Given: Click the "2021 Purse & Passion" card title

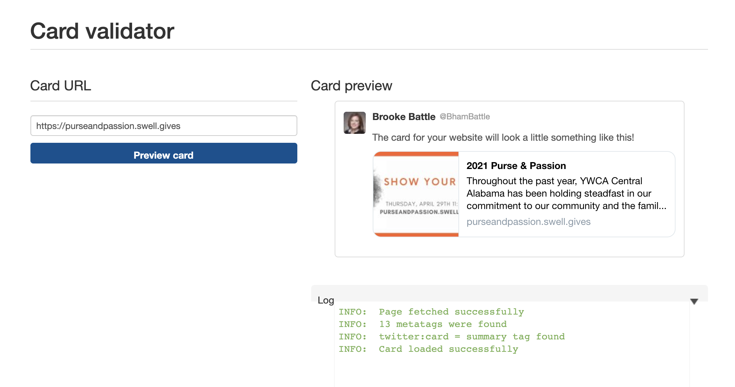Looking at the screenshot, I should click(516, 166).
